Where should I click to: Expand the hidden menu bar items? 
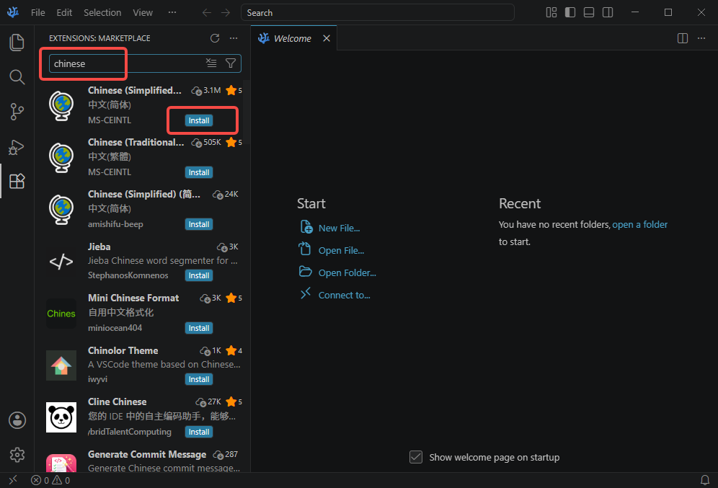coord(172,13)
